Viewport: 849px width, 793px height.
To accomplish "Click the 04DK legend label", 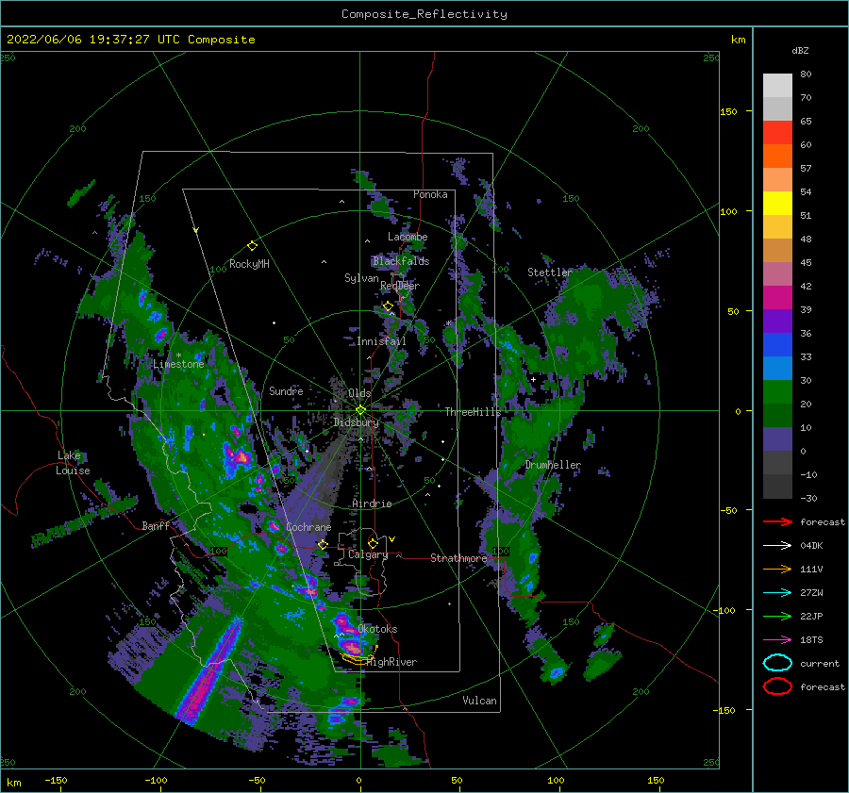I will click(811, 546).
